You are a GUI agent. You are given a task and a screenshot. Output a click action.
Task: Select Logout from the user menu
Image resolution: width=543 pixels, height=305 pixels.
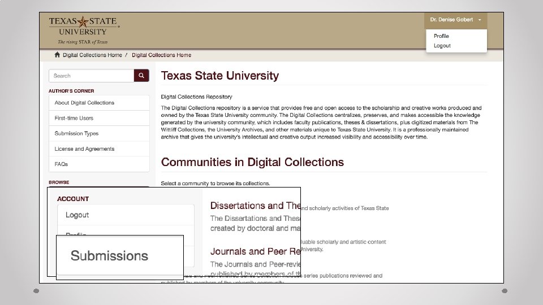click(442, 46)
